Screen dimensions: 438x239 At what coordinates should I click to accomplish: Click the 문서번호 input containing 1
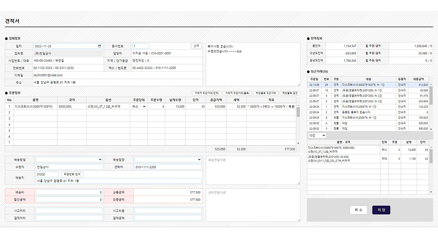pyautogui.click(x=141, y=46)
